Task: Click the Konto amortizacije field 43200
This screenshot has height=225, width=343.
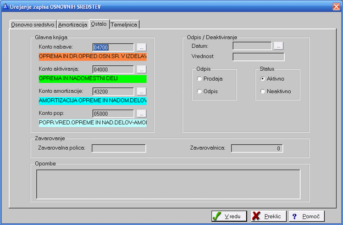Action: click(x=113, y=92)
